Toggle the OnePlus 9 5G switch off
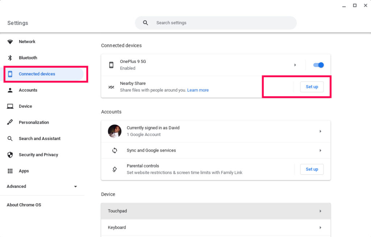Viewport: 371px width, 237px height. [318, 65]
